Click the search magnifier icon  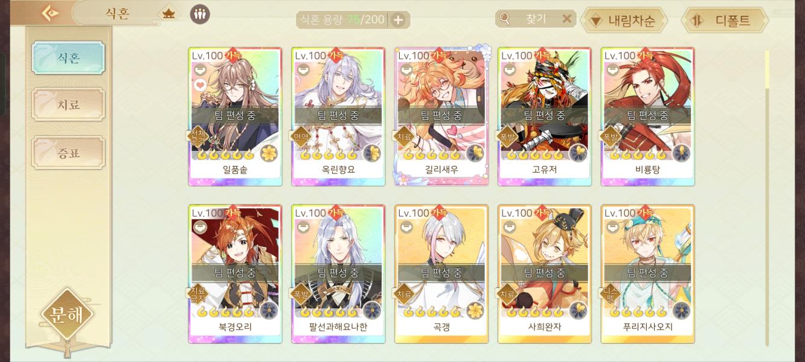point(505,19)
